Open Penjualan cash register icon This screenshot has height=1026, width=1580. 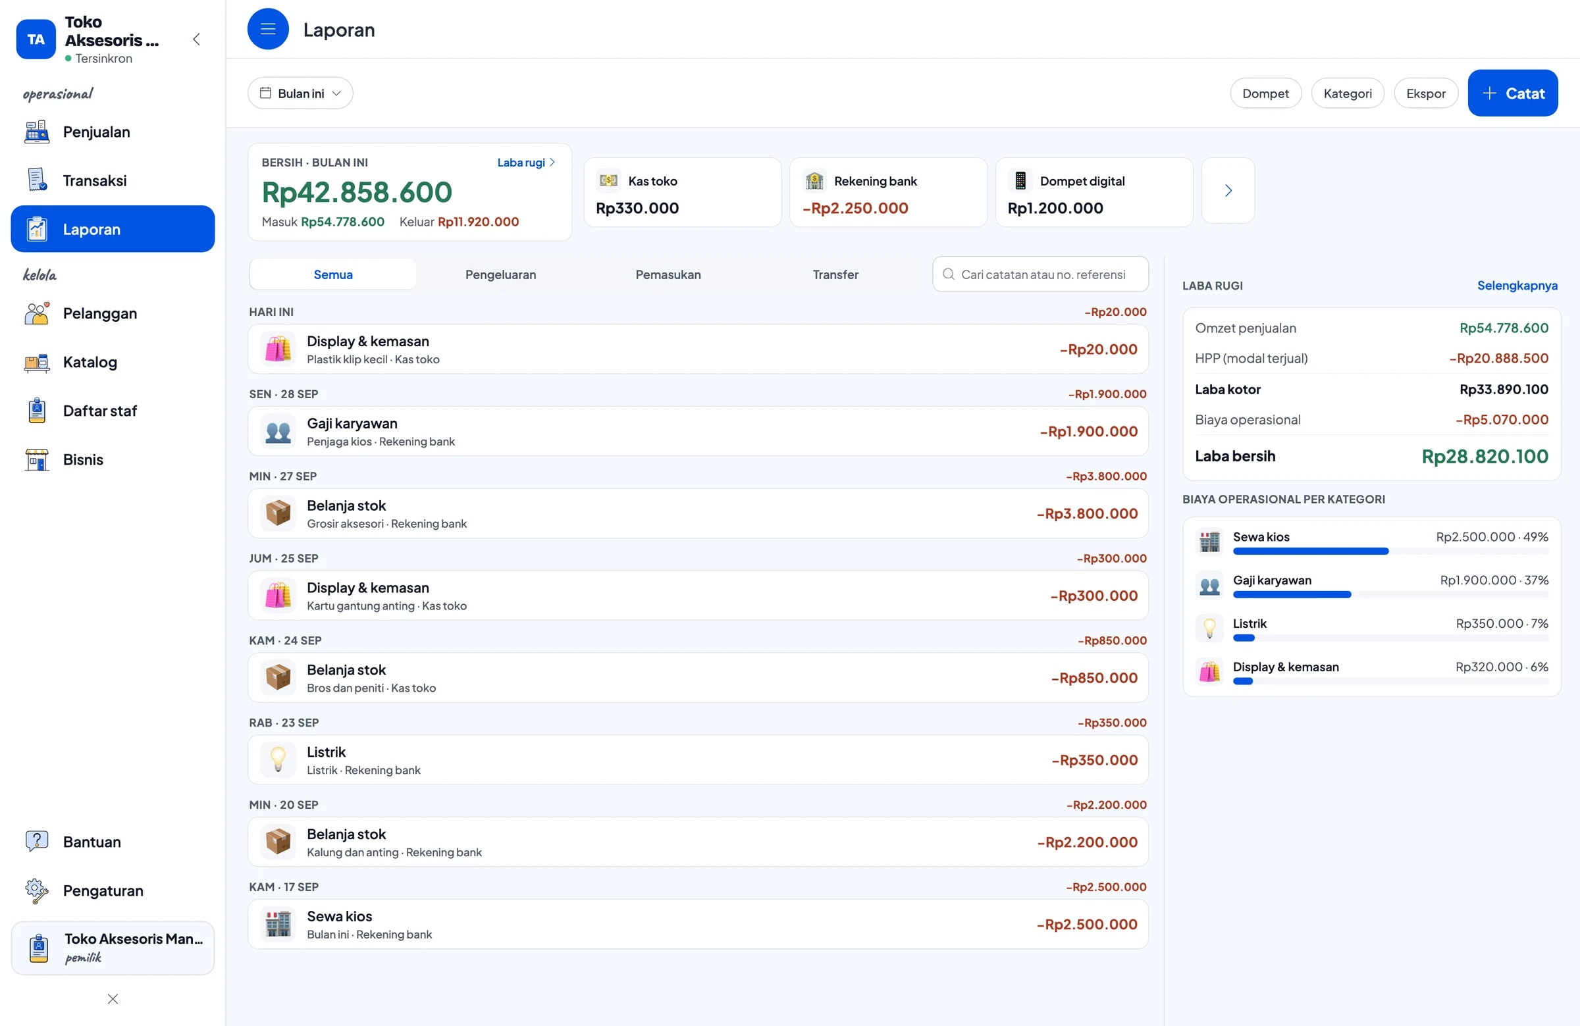pos(37,132)
